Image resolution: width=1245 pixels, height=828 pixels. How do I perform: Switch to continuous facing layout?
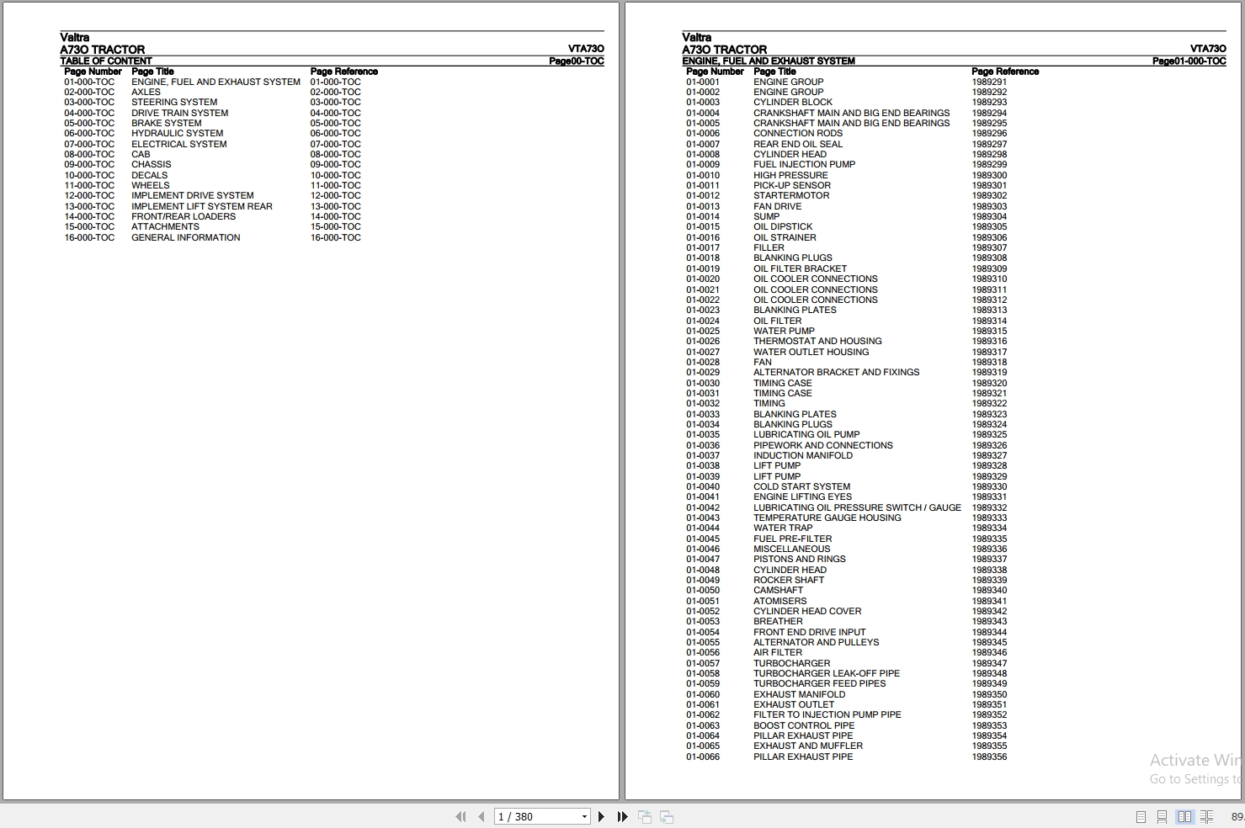[x=1206, y=816]
